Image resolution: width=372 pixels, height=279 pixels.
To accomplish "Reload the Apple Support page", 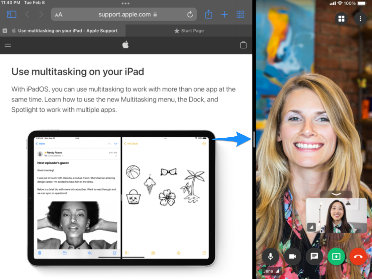I will [x=190, y=14].
